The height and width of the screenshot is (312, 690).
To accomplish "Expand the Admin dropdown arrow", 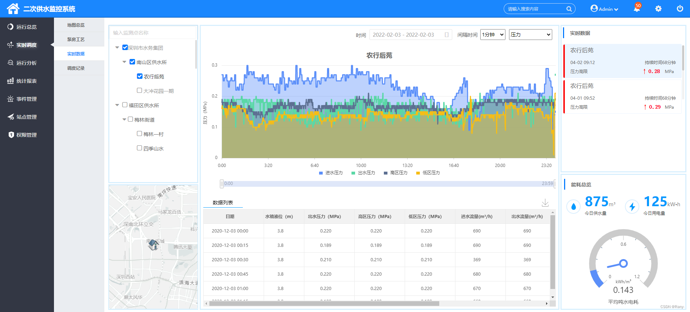I will 616,9.
